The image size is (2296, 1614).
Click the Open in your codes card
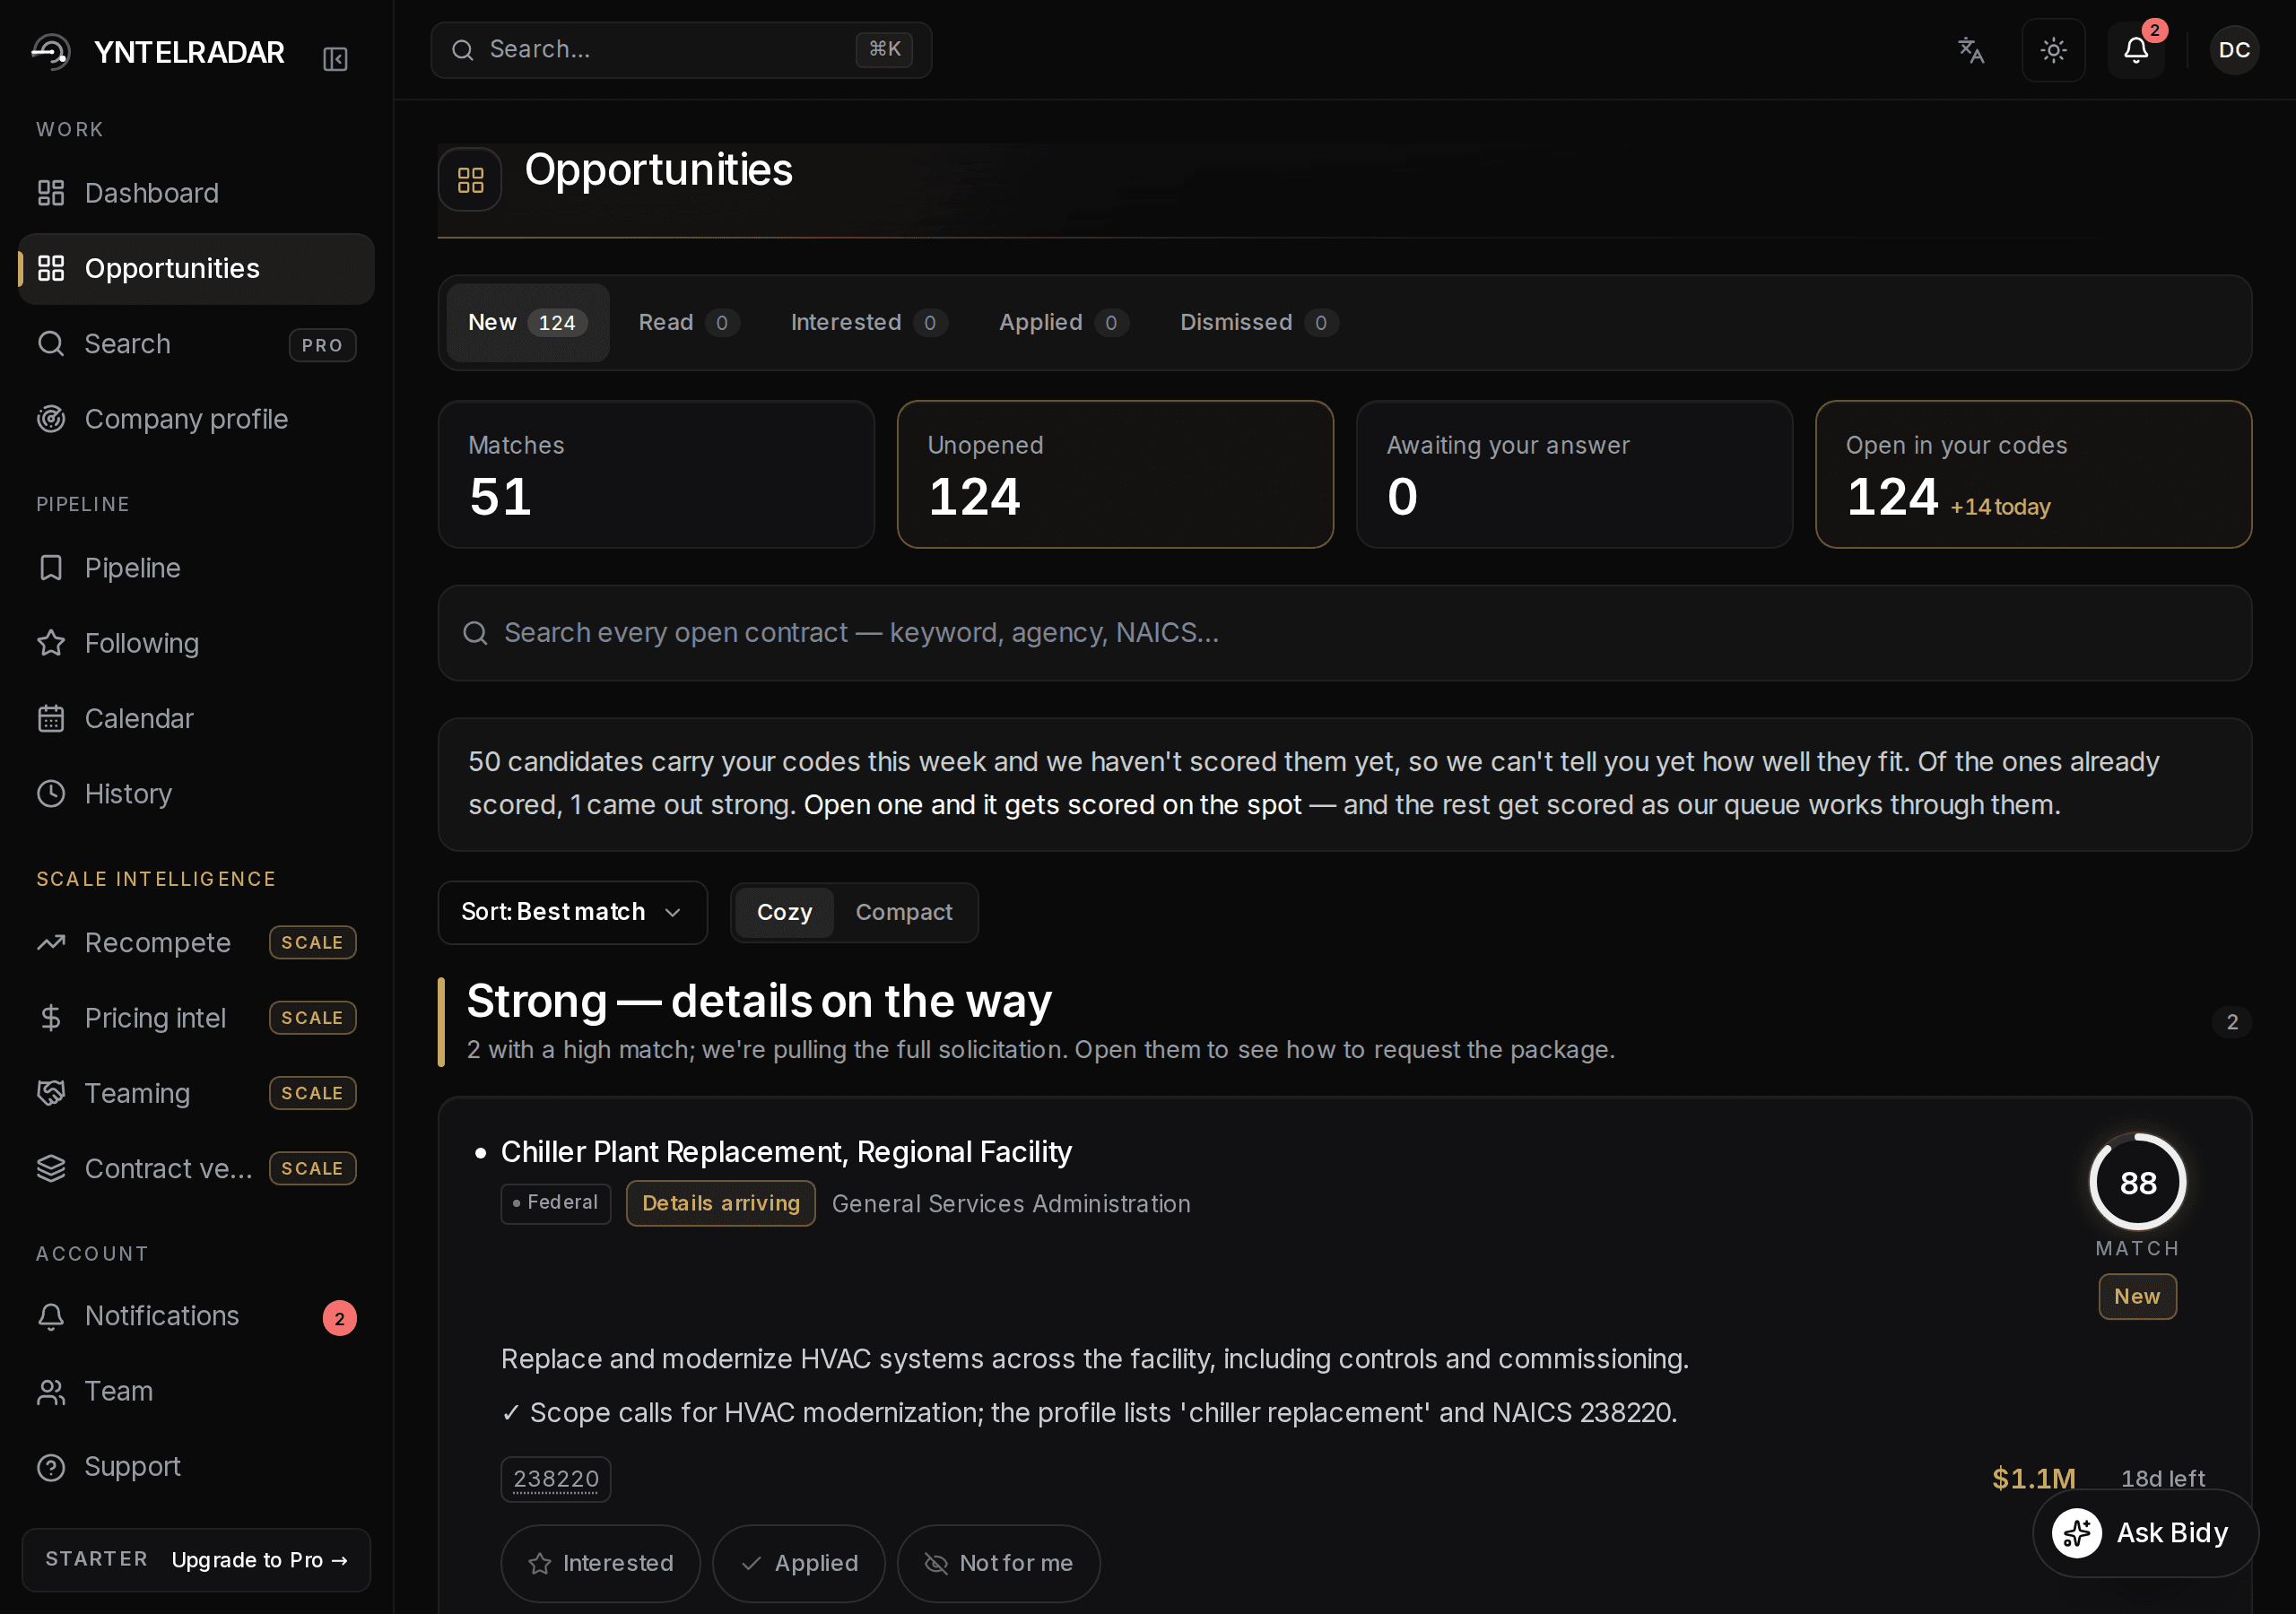(x=2033, y=475)
